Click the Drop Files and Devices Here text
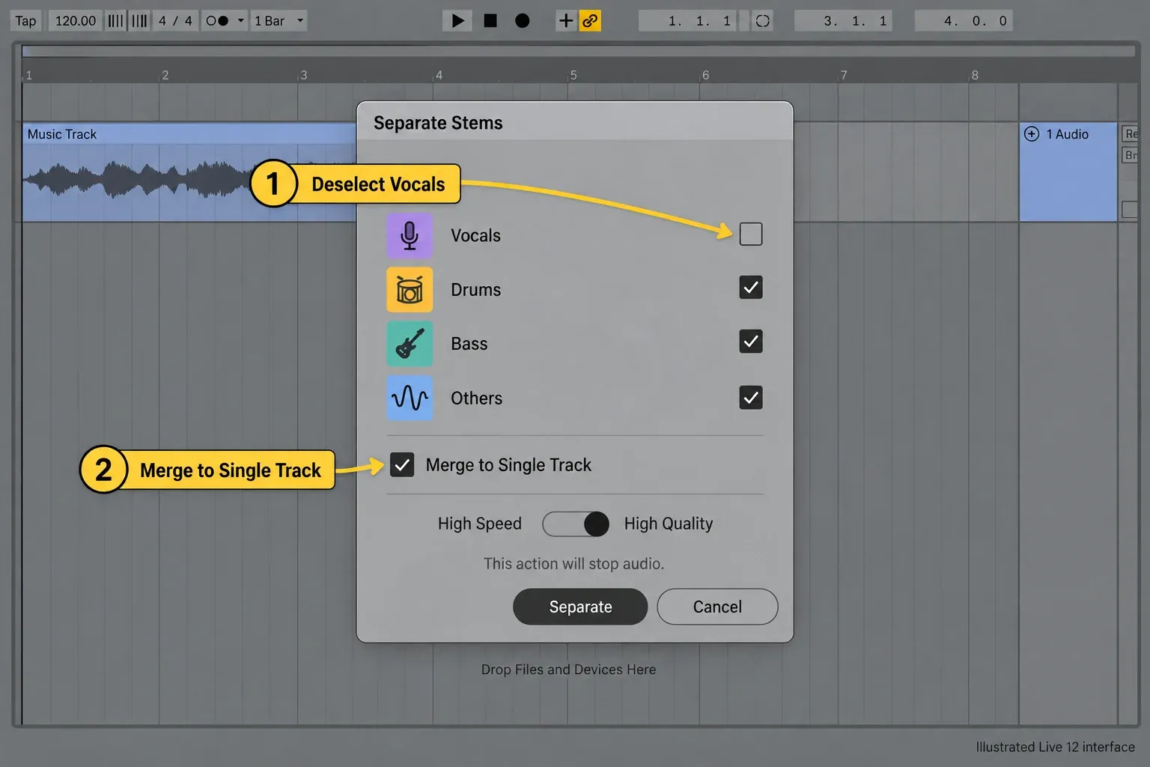Screen dimensions: 1150x767 click(x=568, y=670)
